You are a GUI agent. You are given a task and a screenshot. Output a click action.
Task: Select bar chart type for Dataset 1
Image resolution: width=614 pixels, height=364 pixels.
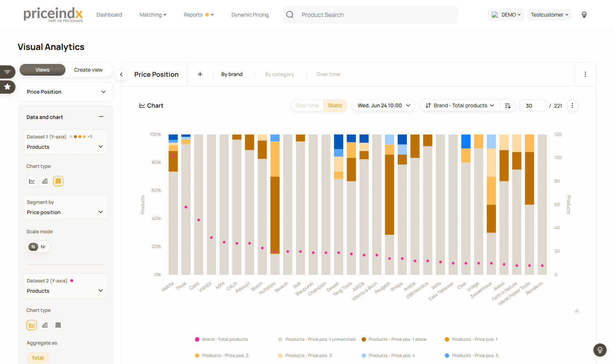(x=45, y=181)
